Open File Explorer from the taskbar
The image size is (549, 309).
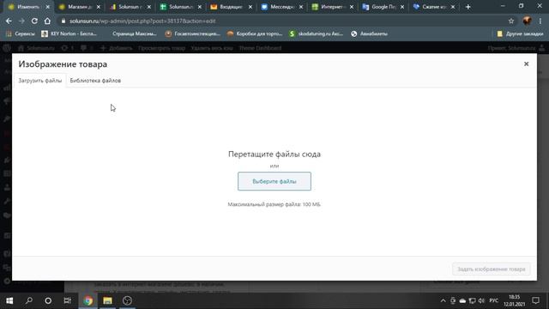click(107, 300)
